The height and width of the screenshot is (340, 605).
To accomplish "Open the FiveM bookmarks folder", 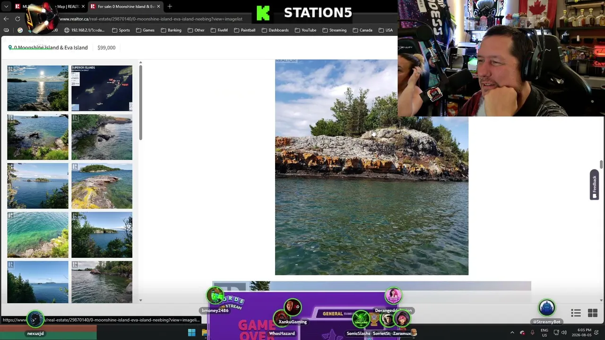I will click(219, 30).
